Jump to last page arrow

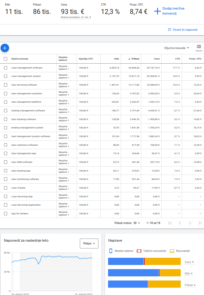tap(200, 223)
